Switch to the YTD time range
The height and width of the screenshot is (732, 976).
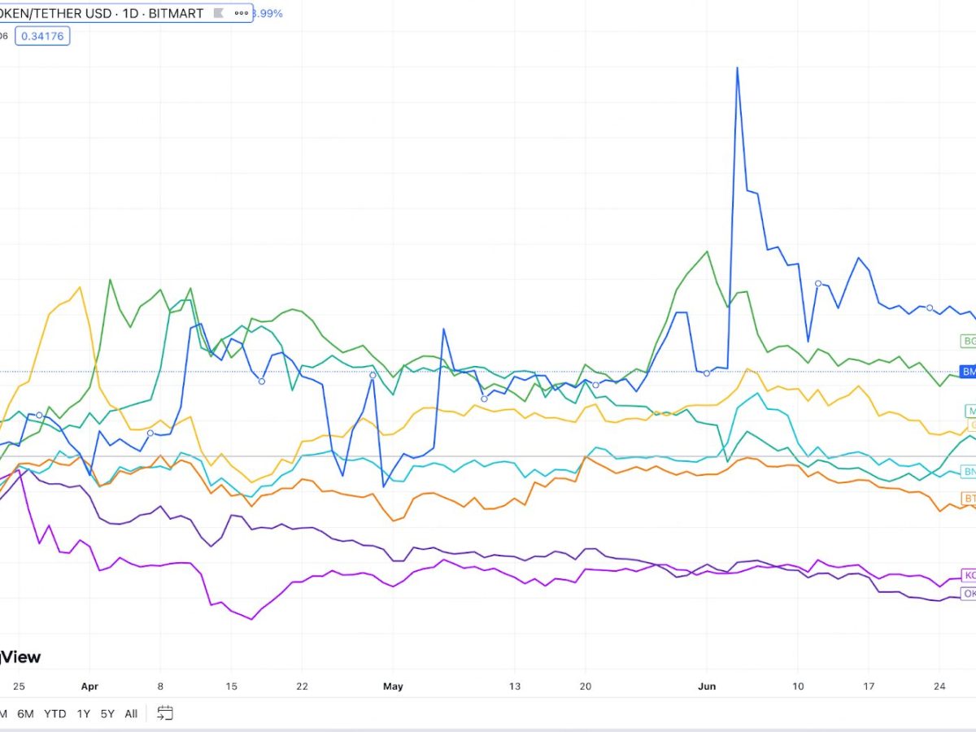[55, 714]
